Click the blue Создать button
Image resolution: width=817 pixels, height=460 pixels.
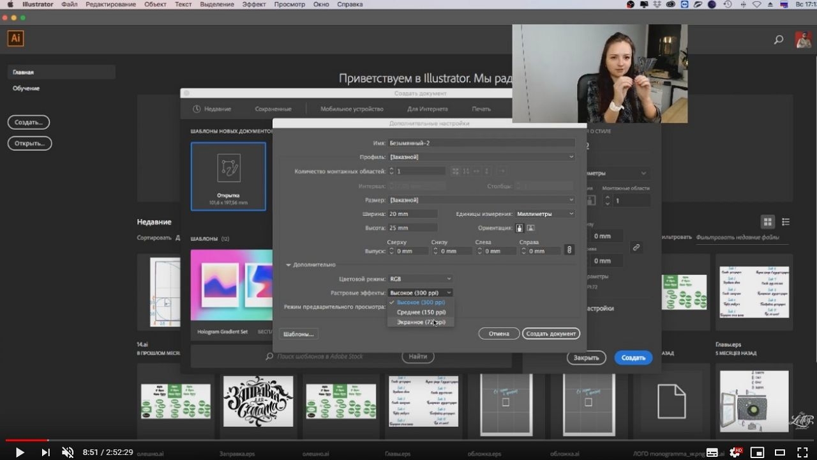(x=633, y=358)
